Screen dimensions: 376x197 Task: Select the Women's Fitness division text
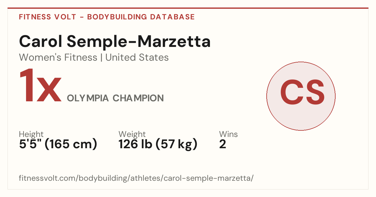58,58
